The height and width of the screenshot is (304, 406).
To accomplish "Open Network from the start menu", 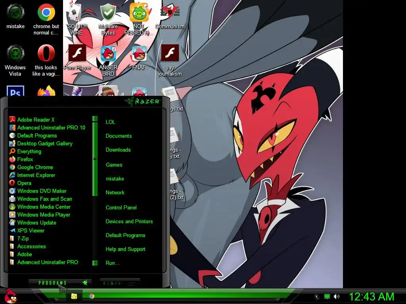I will point(115,193).
